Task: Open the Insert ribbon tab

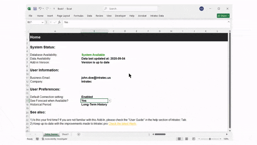Action: pyautogui.click(x=50, y=16)
